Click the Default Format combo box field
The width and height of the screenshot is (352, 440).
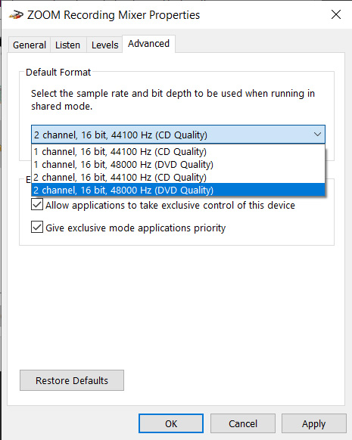tap(178, 135)
